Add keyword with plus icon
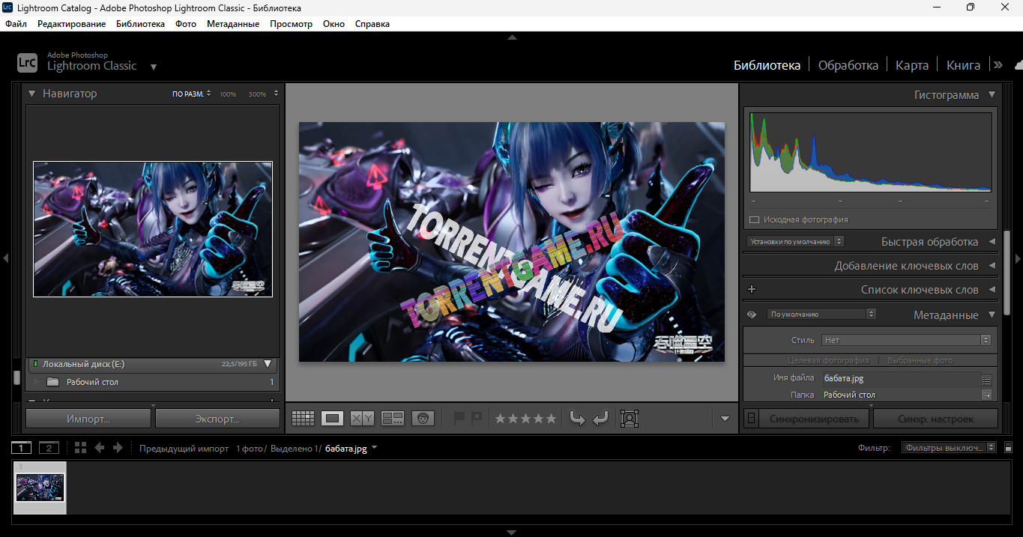 752,289
